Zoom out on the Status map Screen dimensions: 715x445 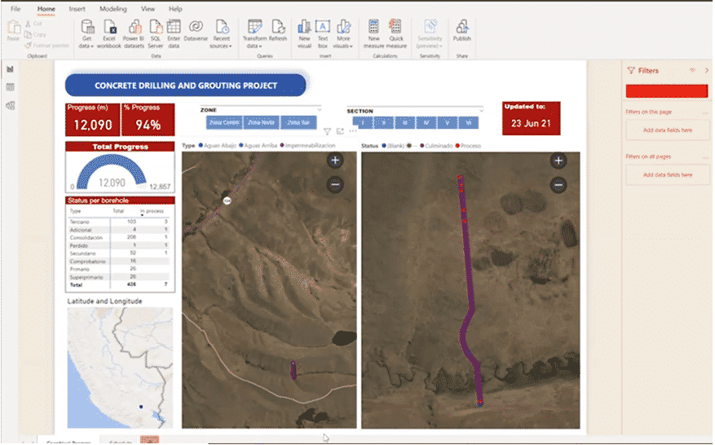pyautogui.click(x=558, y=185)
